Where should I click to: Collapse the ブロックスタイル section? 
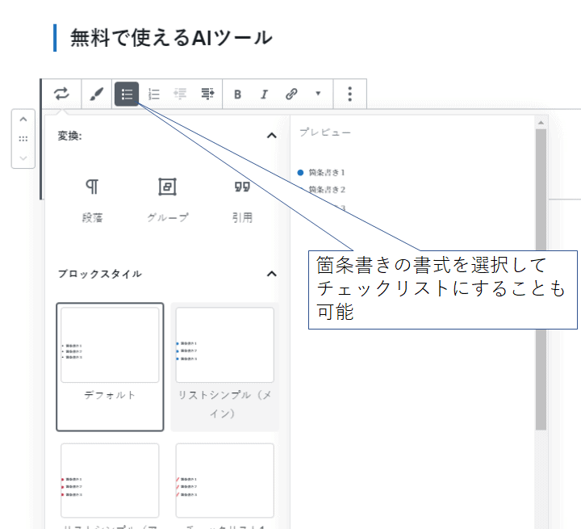(271, 274)
